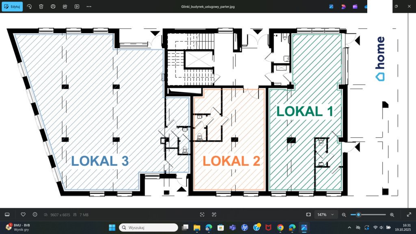The image size is (416, 234).
Task: Share the floor plan image
Action: point(65,6)
